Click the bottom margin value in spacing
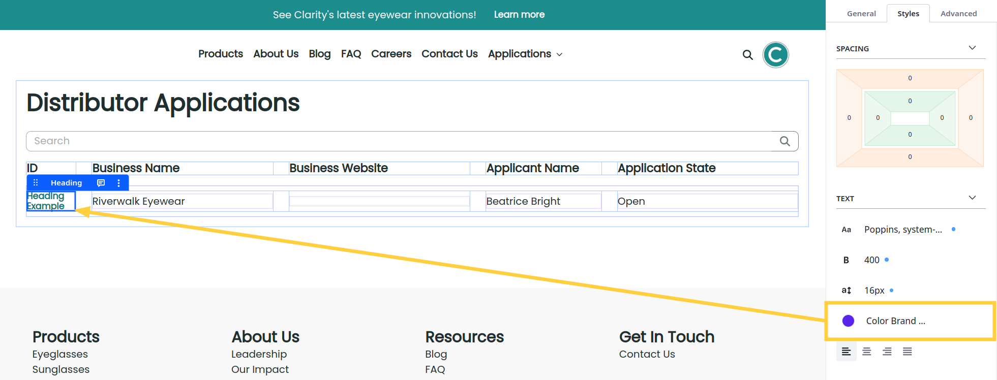The image size is (997, 380). tap(910, 157)
